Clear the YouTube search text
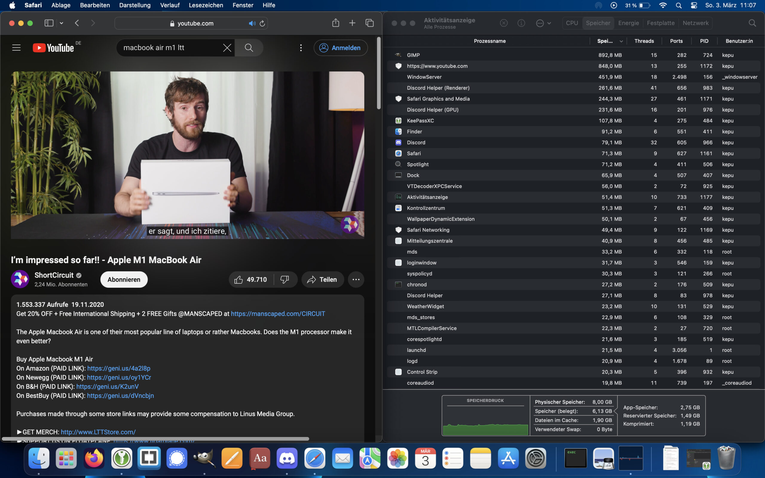 click(x=227, y=48)
